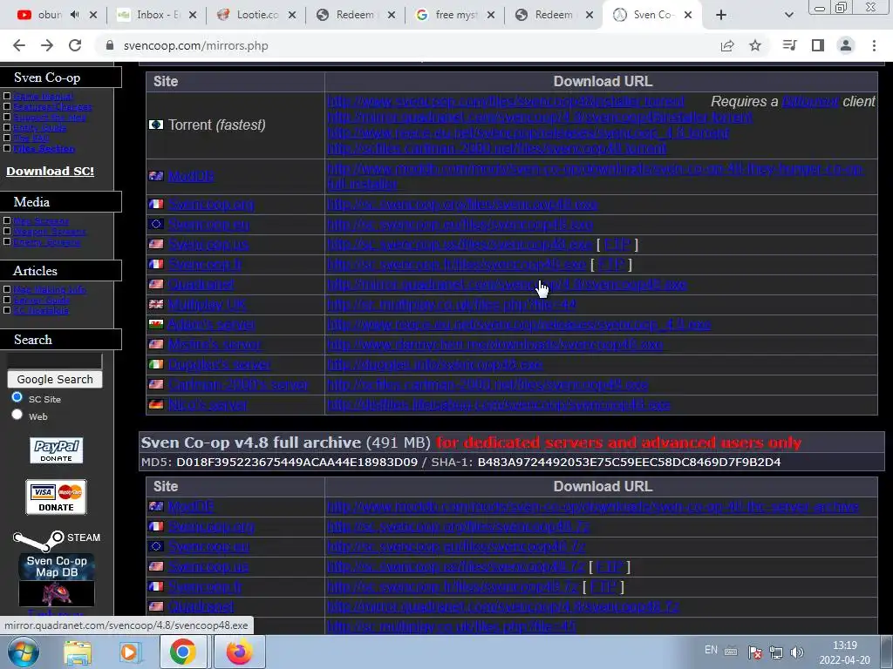Open the Quadranet mirror installer torrent link

coord(540,118)
